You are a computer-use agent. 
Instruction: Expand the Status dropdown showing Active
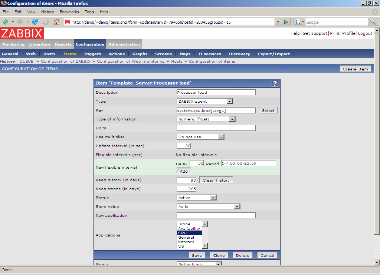197,198
